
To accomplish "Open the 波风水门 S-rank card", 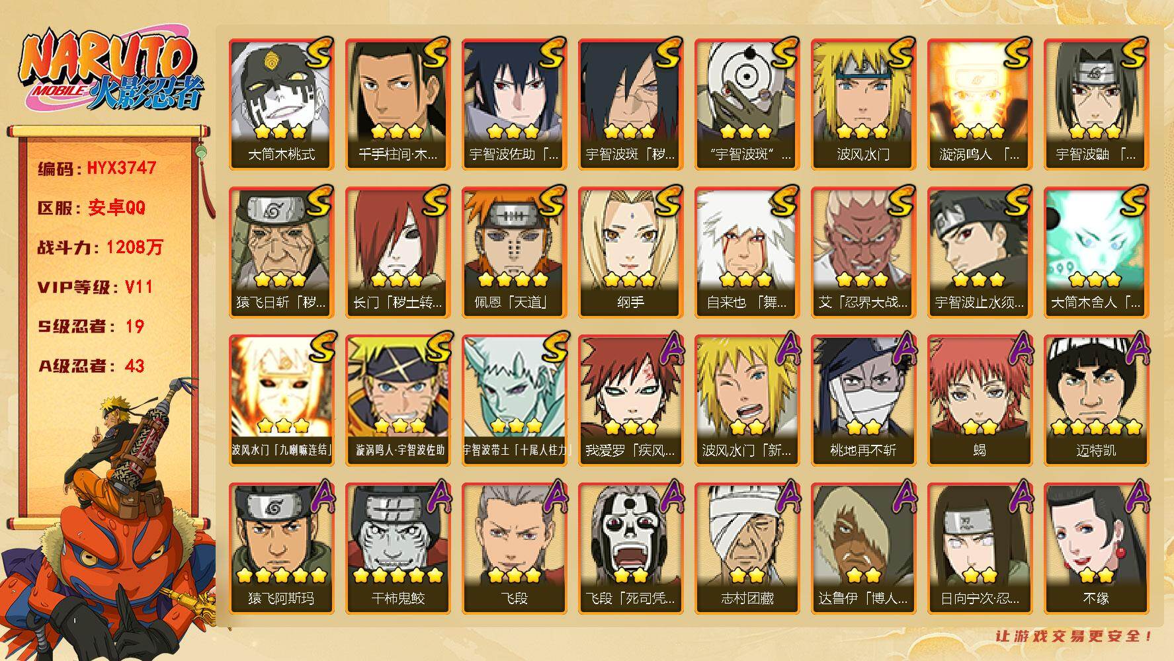I will [x=864, y=104].
